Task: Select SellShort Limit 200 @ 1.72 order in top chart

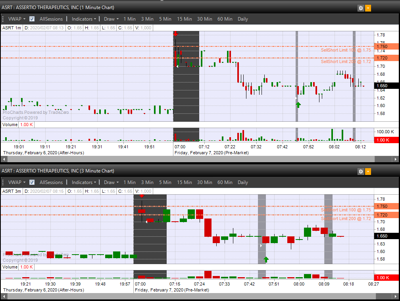Action: [346, 61]
